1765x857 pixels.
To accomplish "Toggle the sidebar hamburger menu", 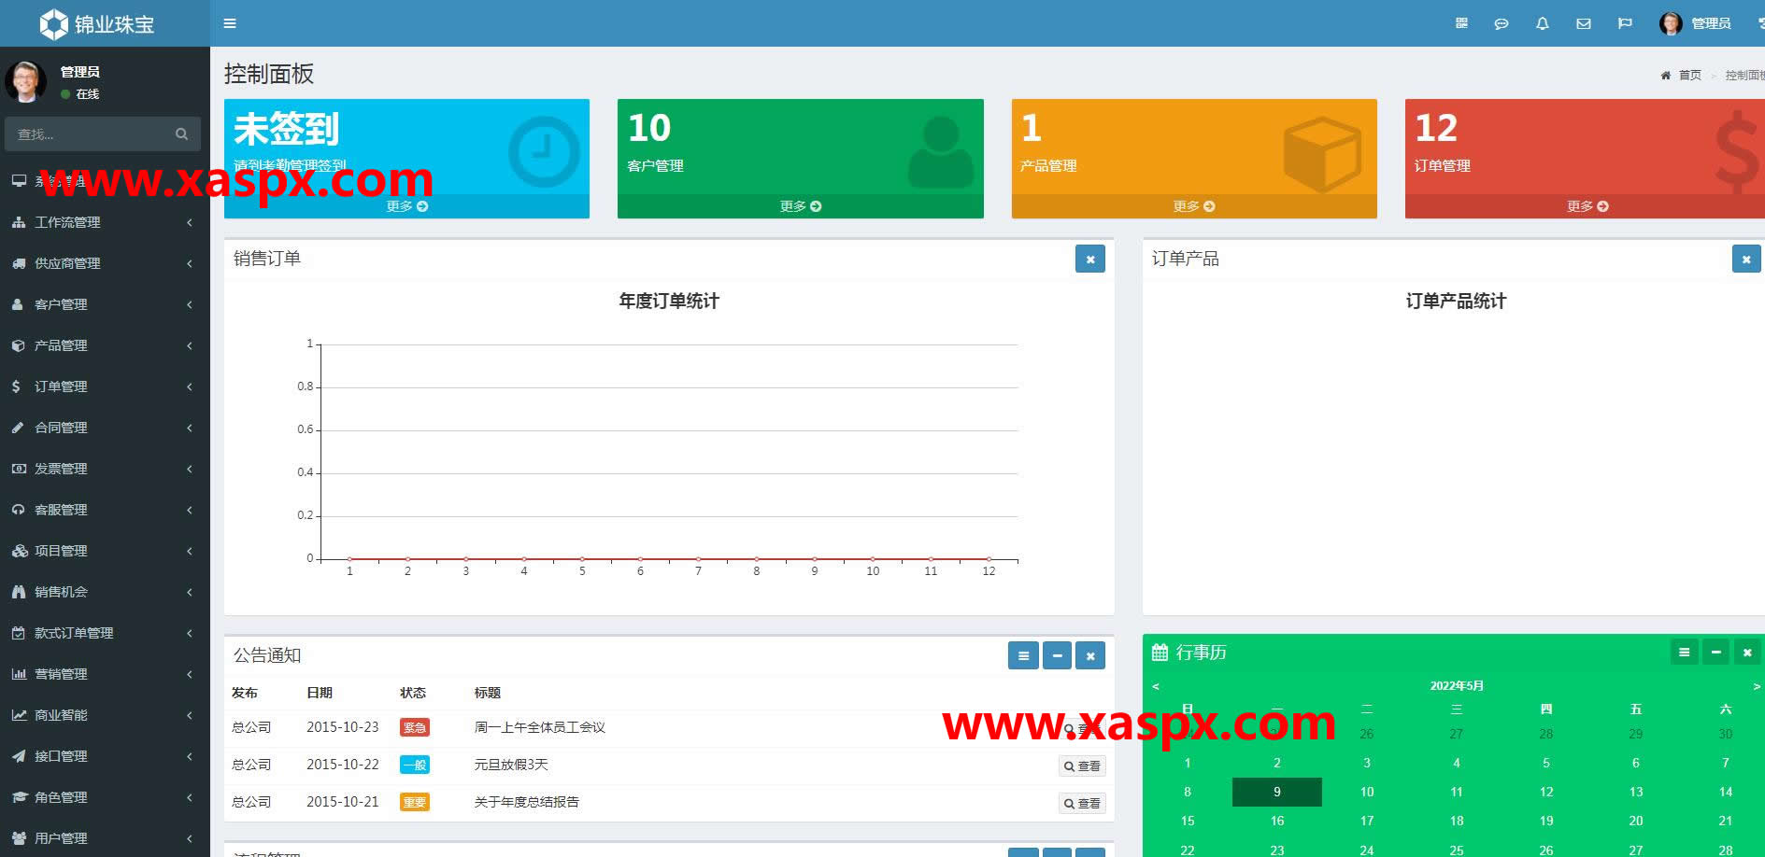I will click(230, 23).
